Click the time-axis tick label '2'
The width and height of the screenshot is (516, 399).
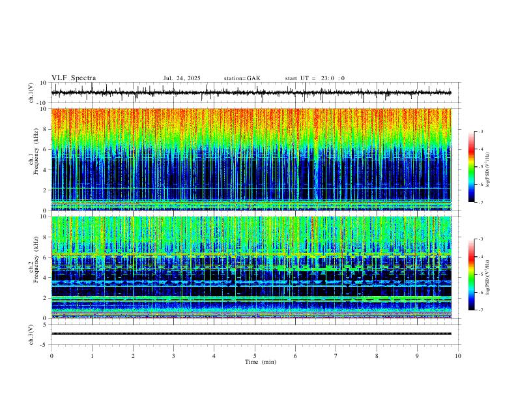133,356
